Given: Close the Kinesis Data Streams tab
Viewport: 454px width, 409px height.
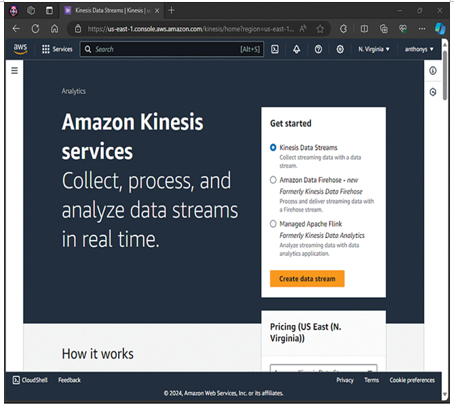Looking at the screenshot, I should click(x=157, y=11).
